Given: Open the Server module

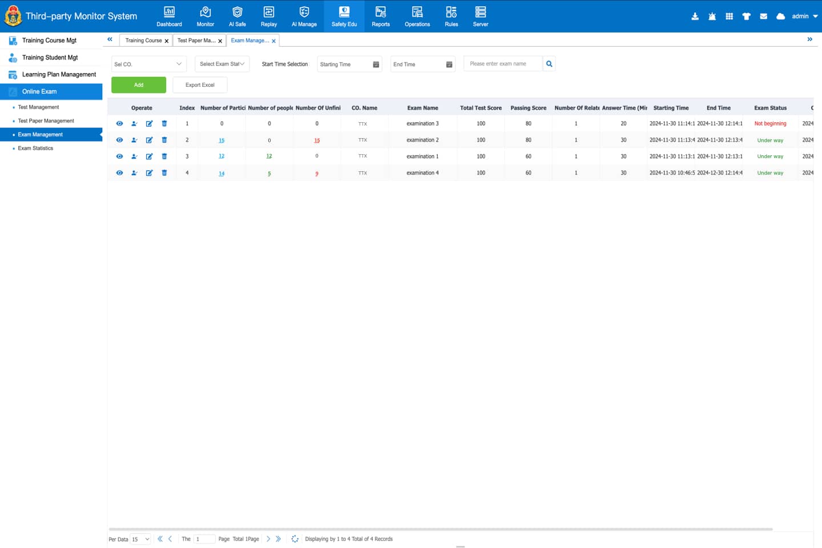Looking at the screenshot, I should [481, 16].
